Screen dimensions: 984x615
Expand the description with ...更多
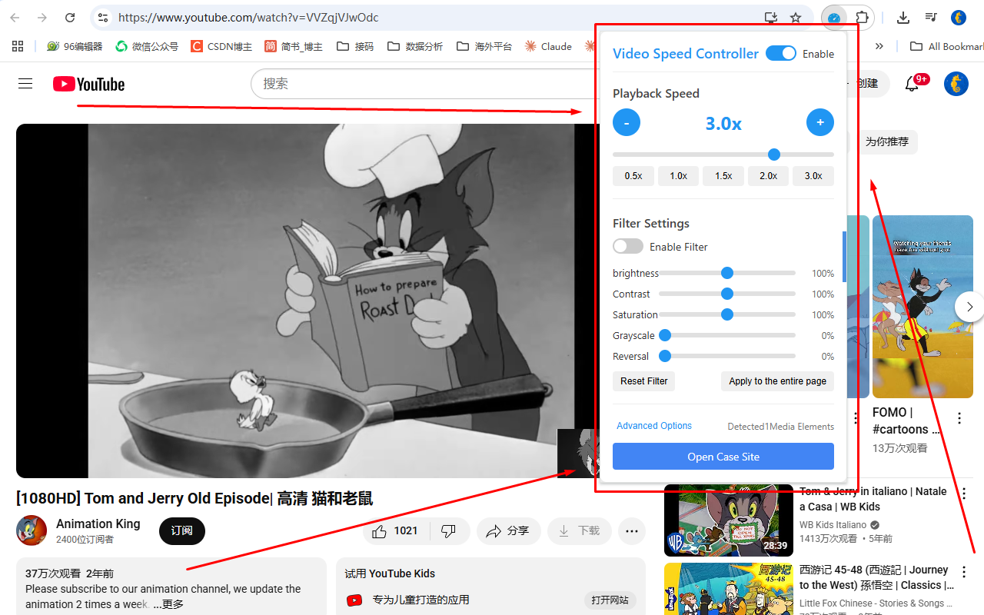pos(168,604)
